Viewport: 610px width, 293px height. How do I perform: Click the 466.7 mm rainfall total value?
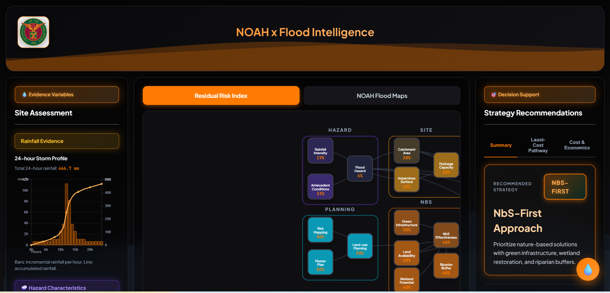point(69,169)
